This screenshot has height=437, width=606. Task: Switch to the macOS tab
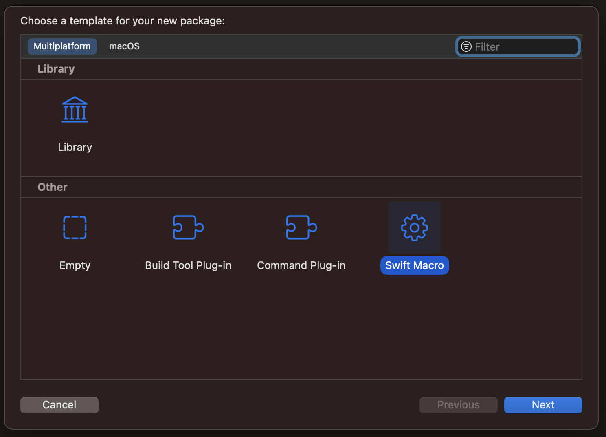click(124, 46)
